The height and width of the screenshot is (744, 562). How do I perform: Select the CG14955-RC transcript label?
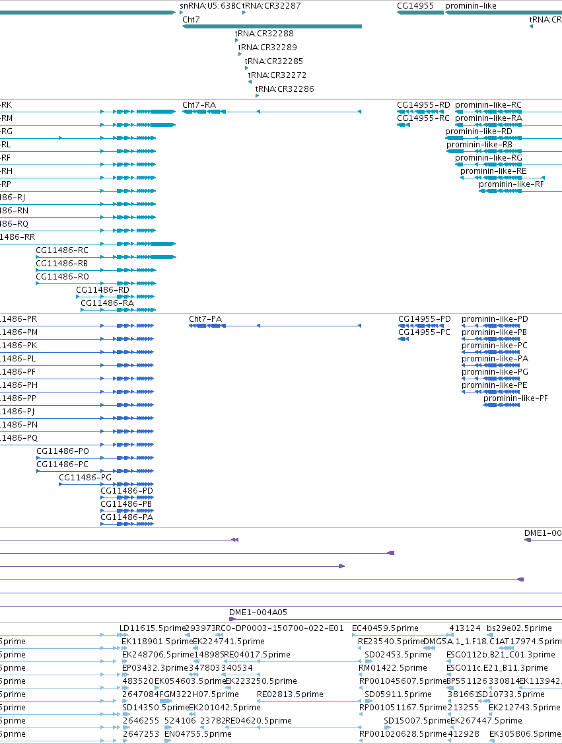(423, 118)
